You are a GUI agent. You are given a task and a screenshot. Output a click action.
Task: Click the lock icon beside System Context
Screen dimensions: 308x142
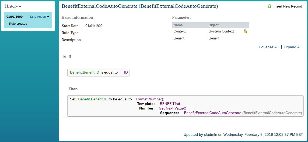(245, 31)
